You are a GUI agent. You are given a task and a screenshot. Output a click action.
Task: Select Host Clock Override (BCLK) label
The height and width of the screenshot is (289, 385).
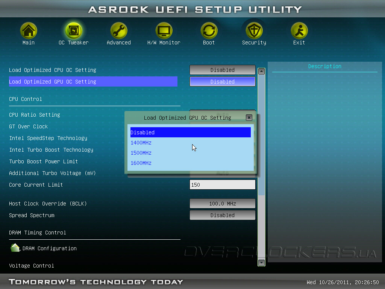click(x=48, y=204)
